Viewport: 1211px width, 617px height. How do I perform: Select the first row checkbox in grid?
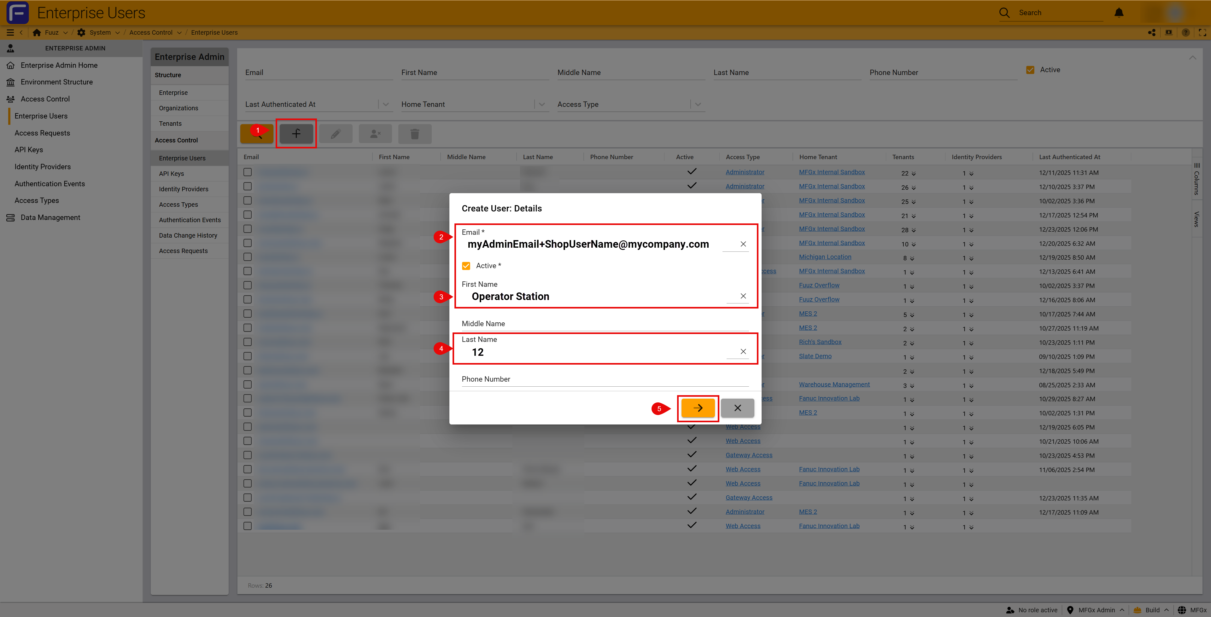tap(247, 172)
